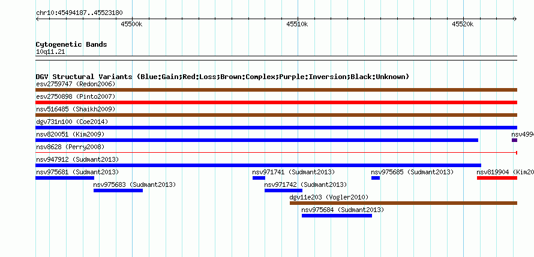This screenshot has width=534, height=257.
Task: Click the cut-off nsv499 label
Action: coord(523,134)
